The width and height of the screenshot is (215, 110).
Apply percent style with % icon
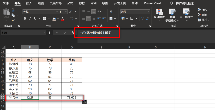pyautogui.click(x=131, y=19)
